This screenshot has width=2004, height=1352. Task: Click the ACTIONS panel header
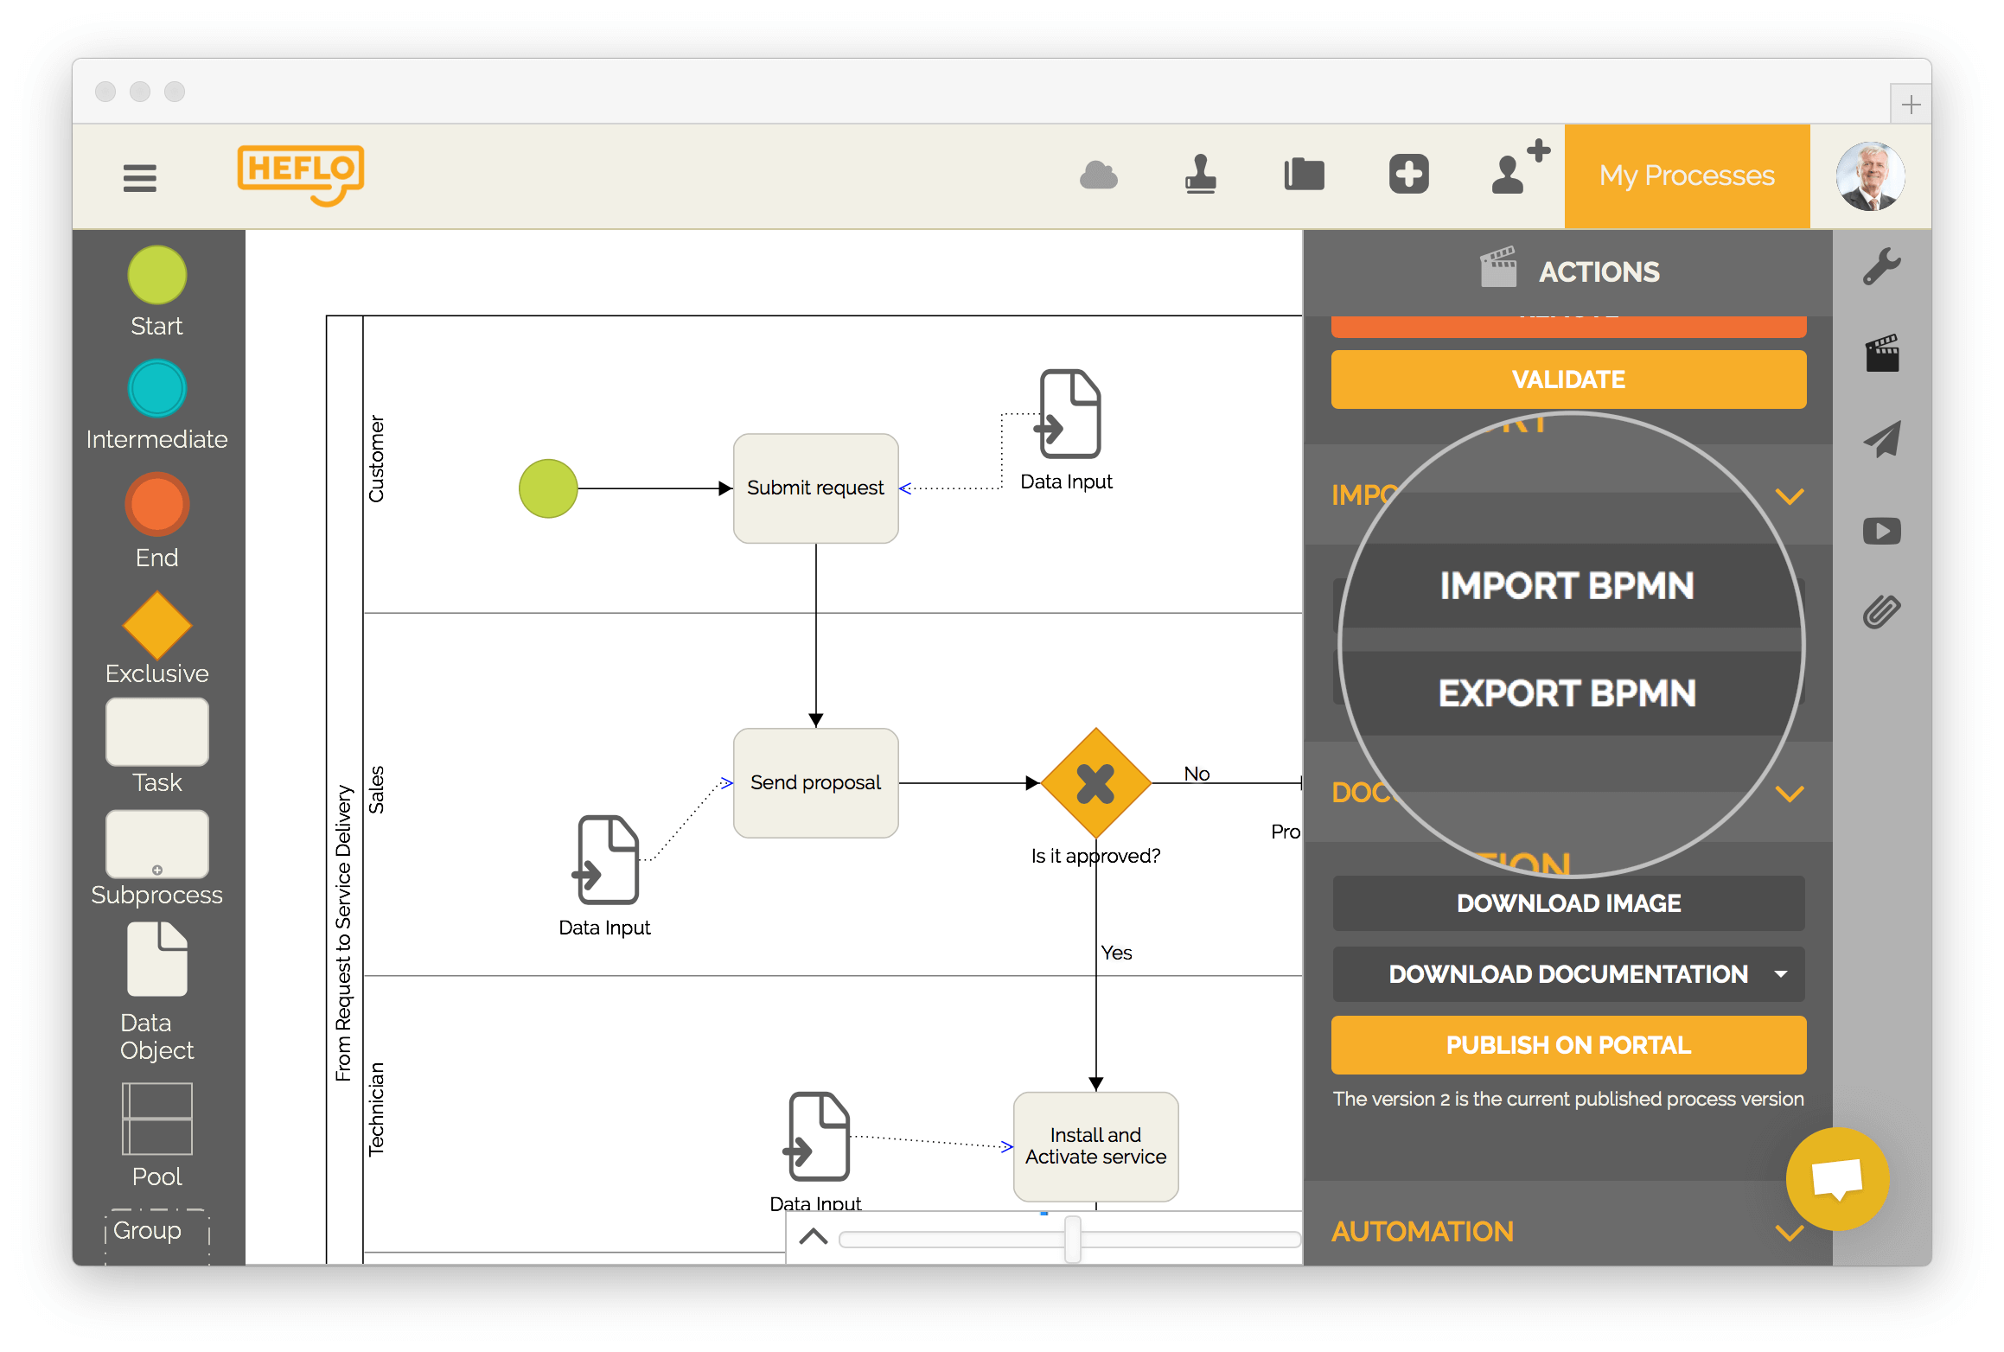pos(1568,272)
